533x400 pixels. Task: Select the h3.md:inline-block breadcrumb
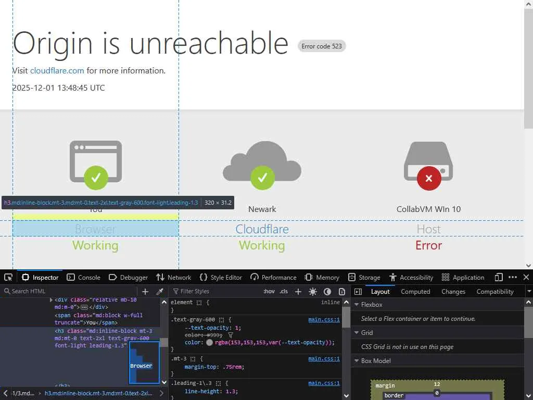coord(98,393)
